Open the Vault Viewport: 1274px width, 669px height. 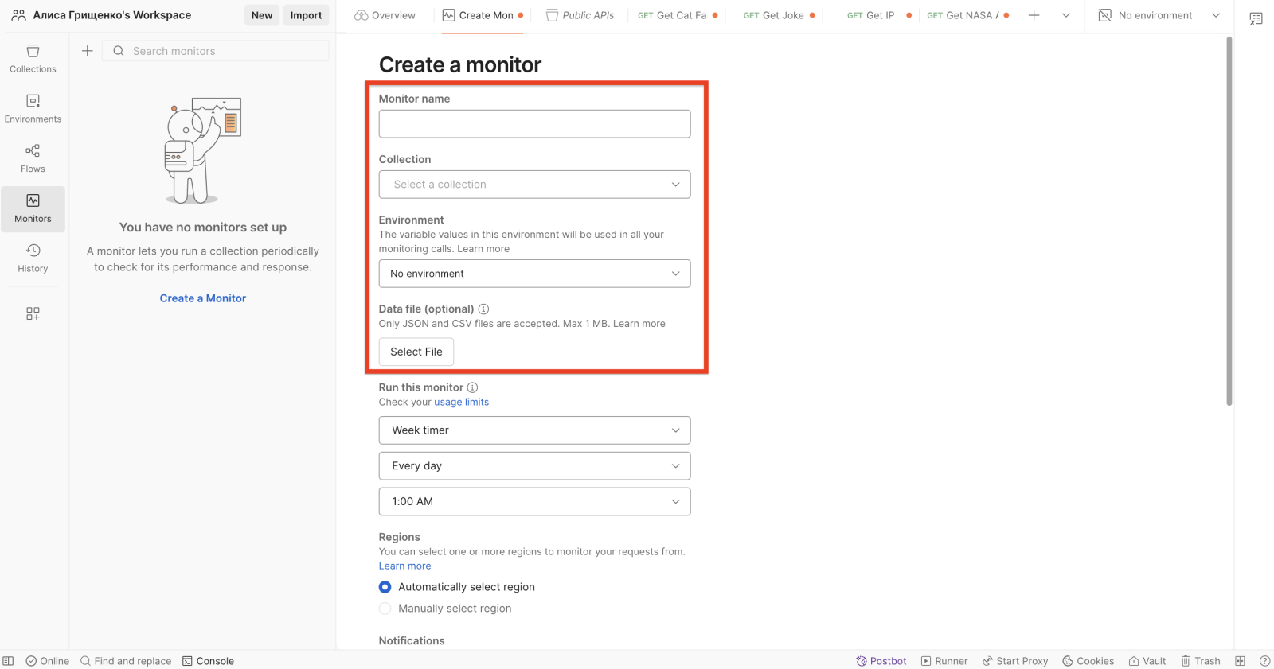[x=1147, y=661]
